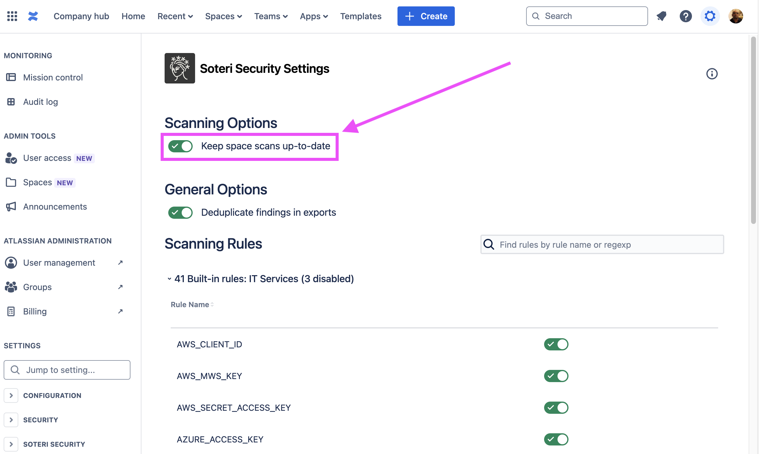The width and height of the screenshot is (759, 454).
Task: Click the User management avatar icon
Action: pos(11,263)
